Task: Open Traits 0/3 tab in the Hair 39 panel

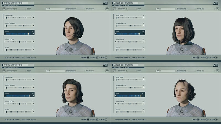Action: point(90,71)
